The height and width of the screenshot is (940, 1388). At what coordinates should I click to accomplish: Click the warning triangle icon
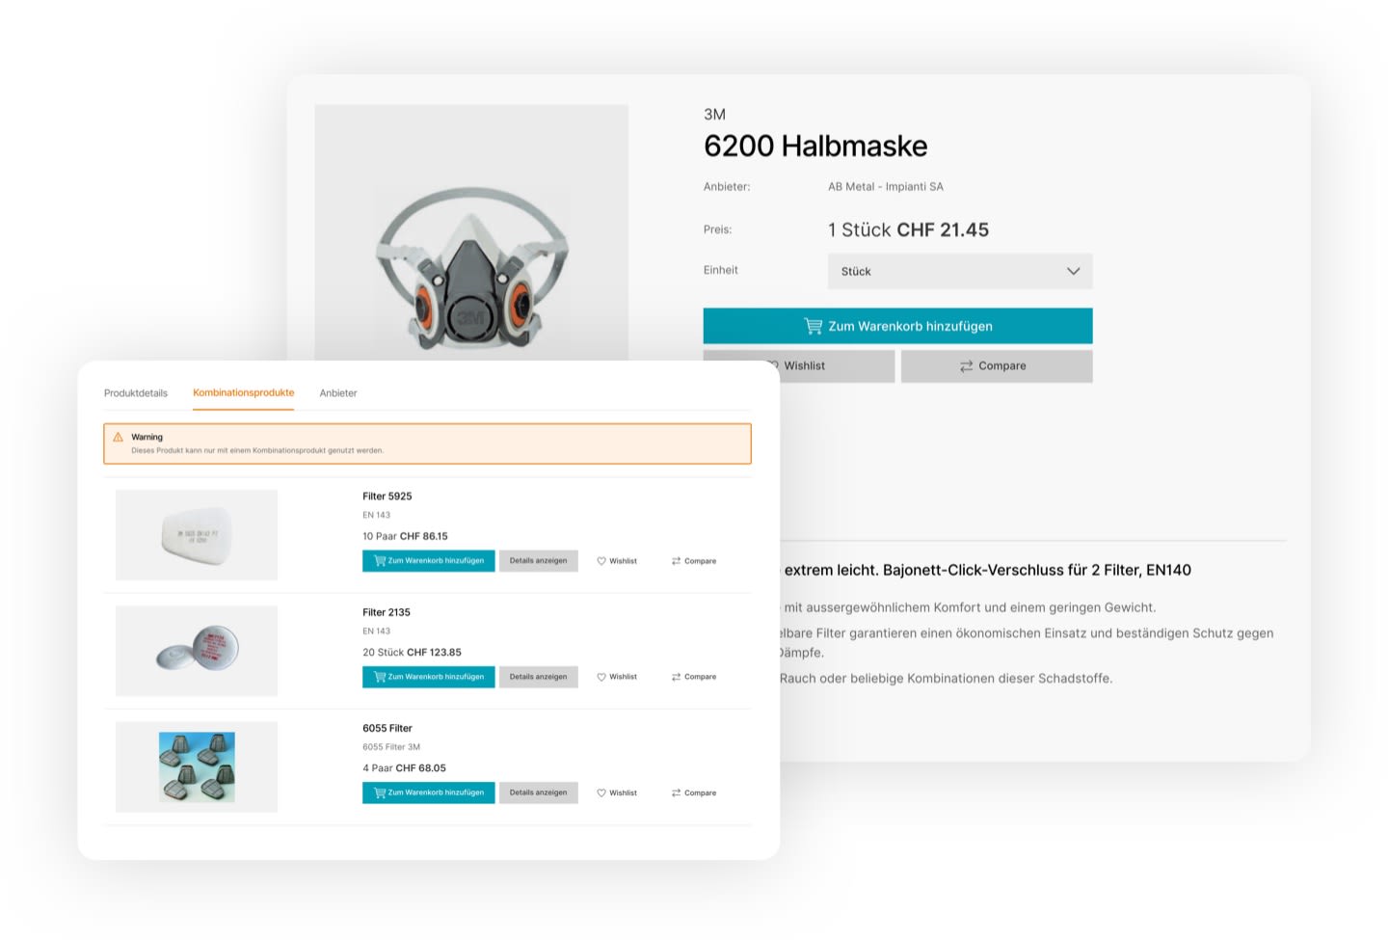pyautogui.click(x=119, y=437)
